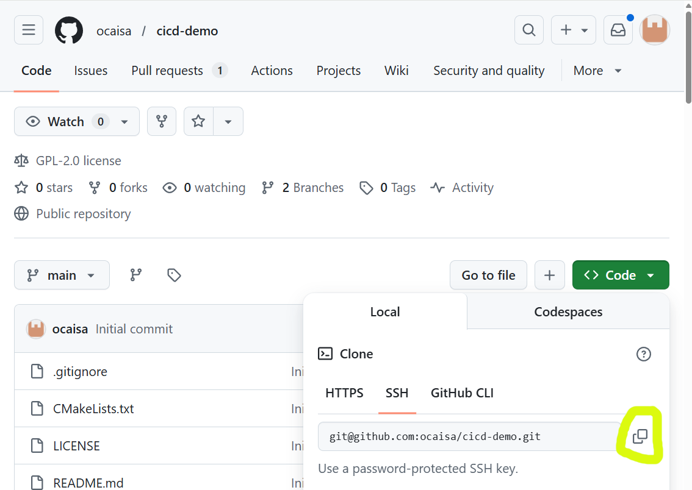Open the 0 Tags link
Screen dimensions: 692x490
click(387, 188)
